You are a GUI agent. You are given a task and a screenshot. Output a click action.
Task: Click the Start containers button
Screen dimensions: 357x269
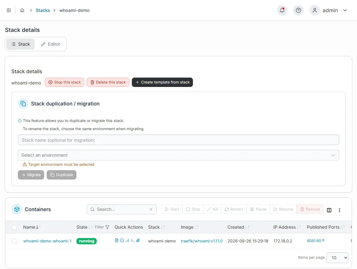172,209
